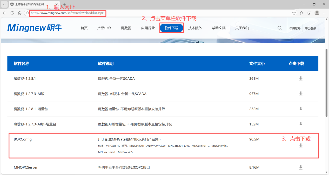Open the 技术服务 navigation item
This screenshot has height=175, width=329.
(195, 28)
